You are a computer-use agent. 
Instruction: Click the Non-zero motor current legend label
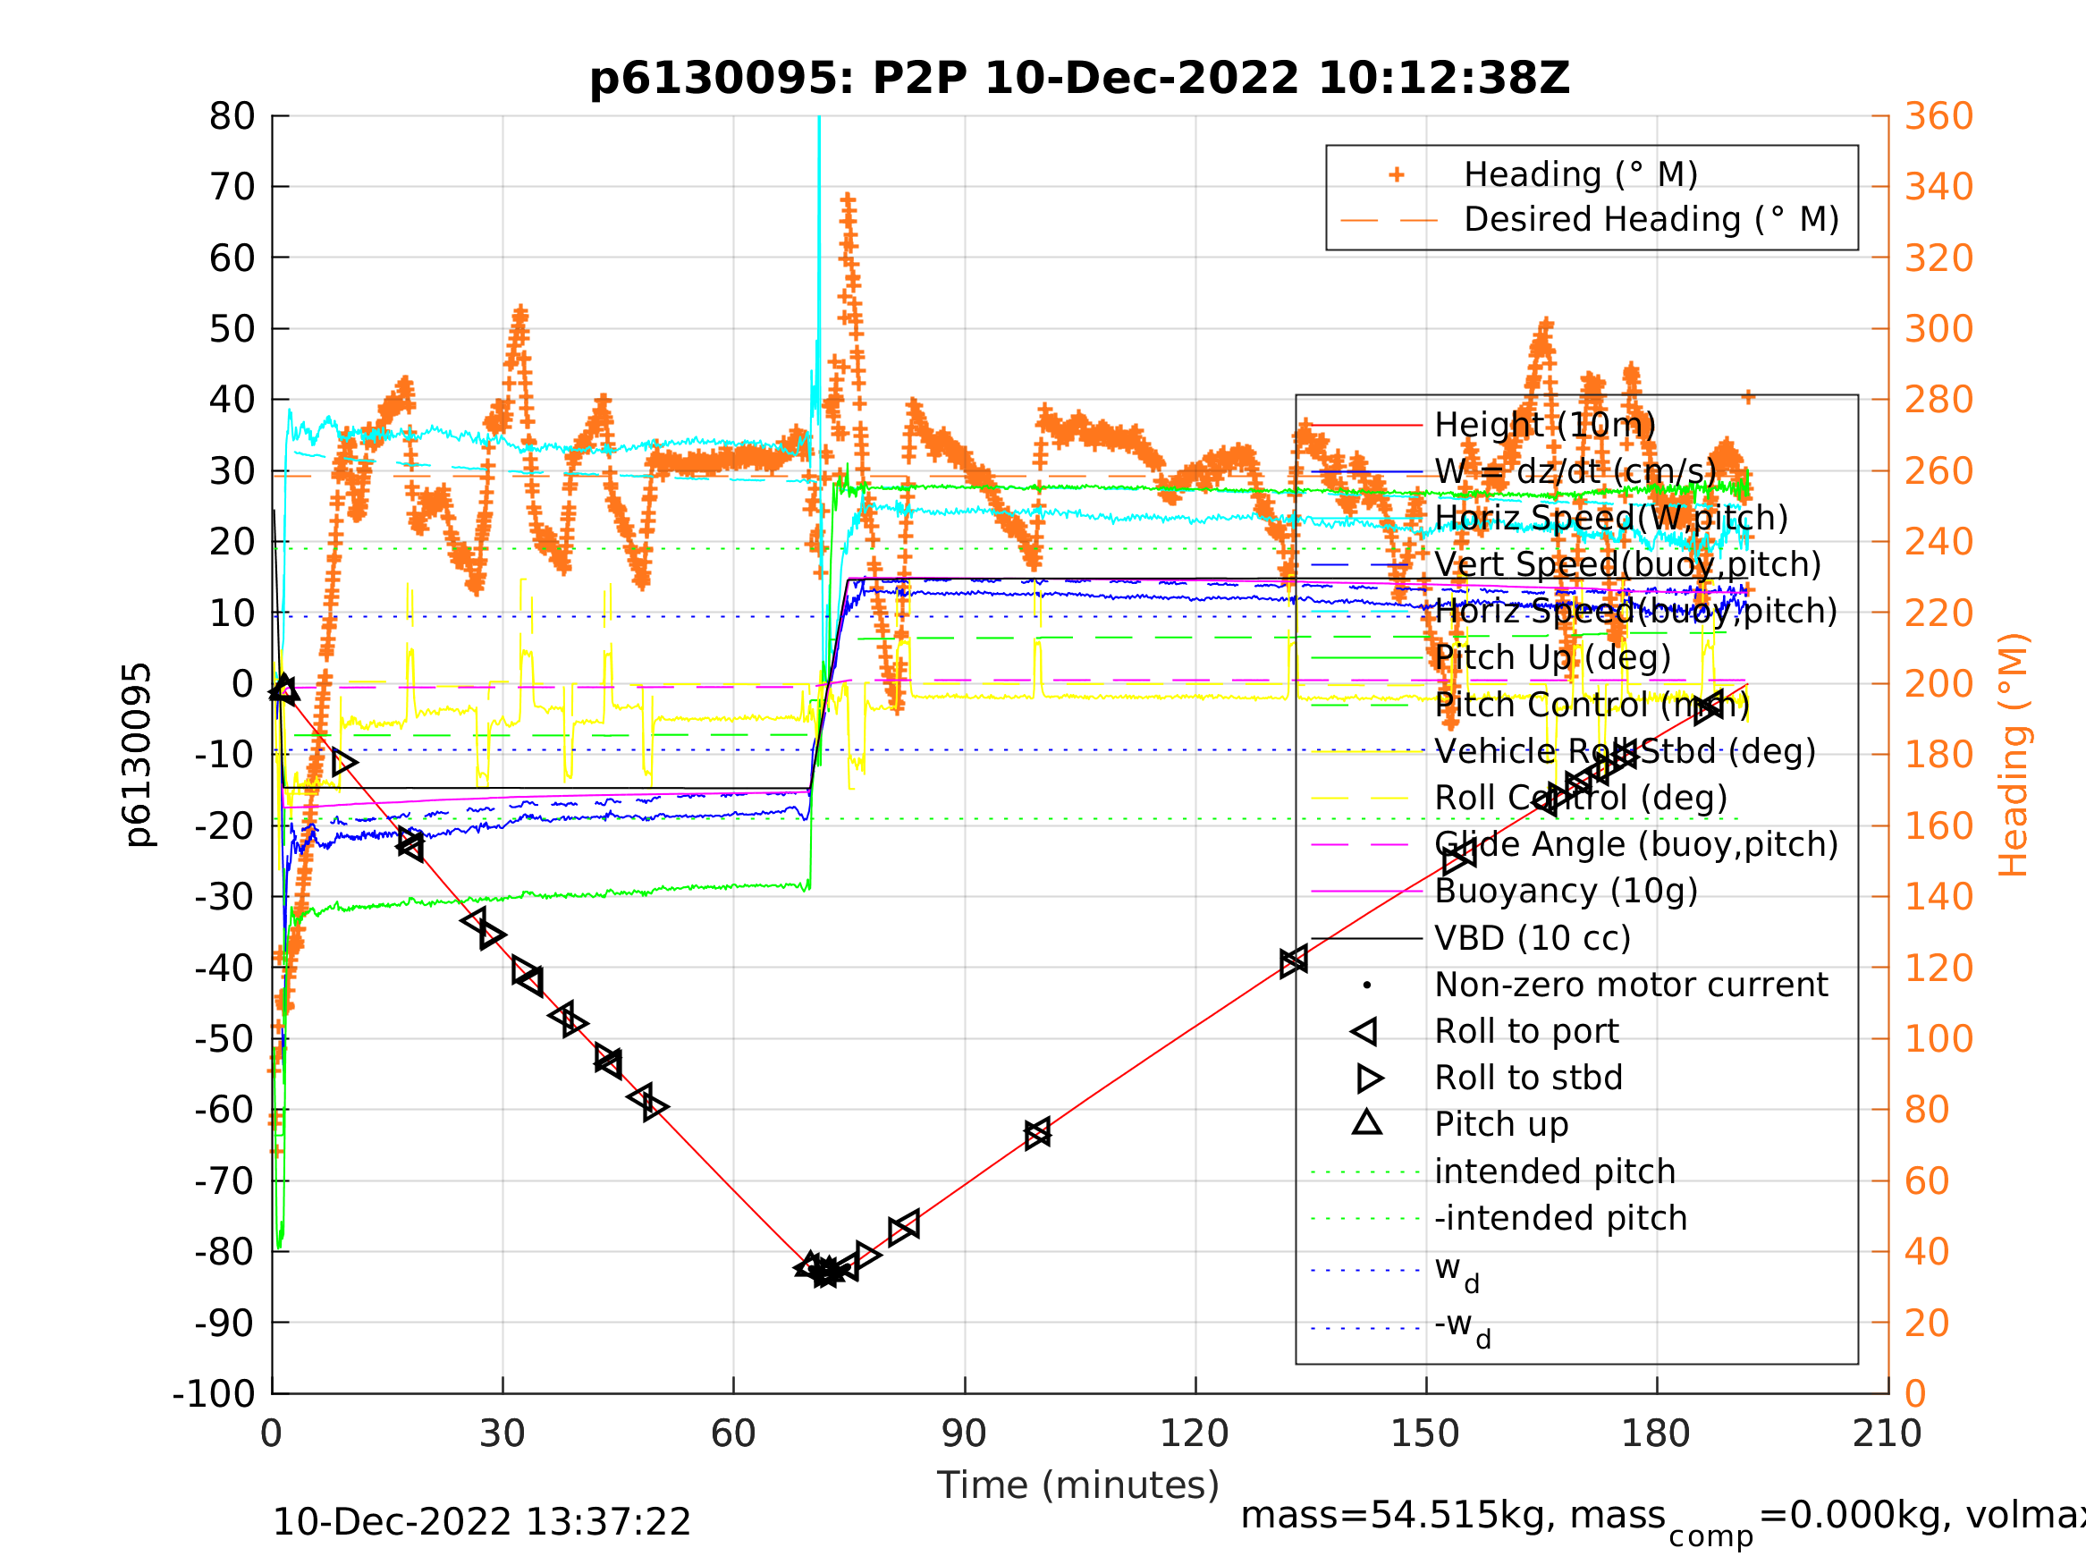point(1631,985)
